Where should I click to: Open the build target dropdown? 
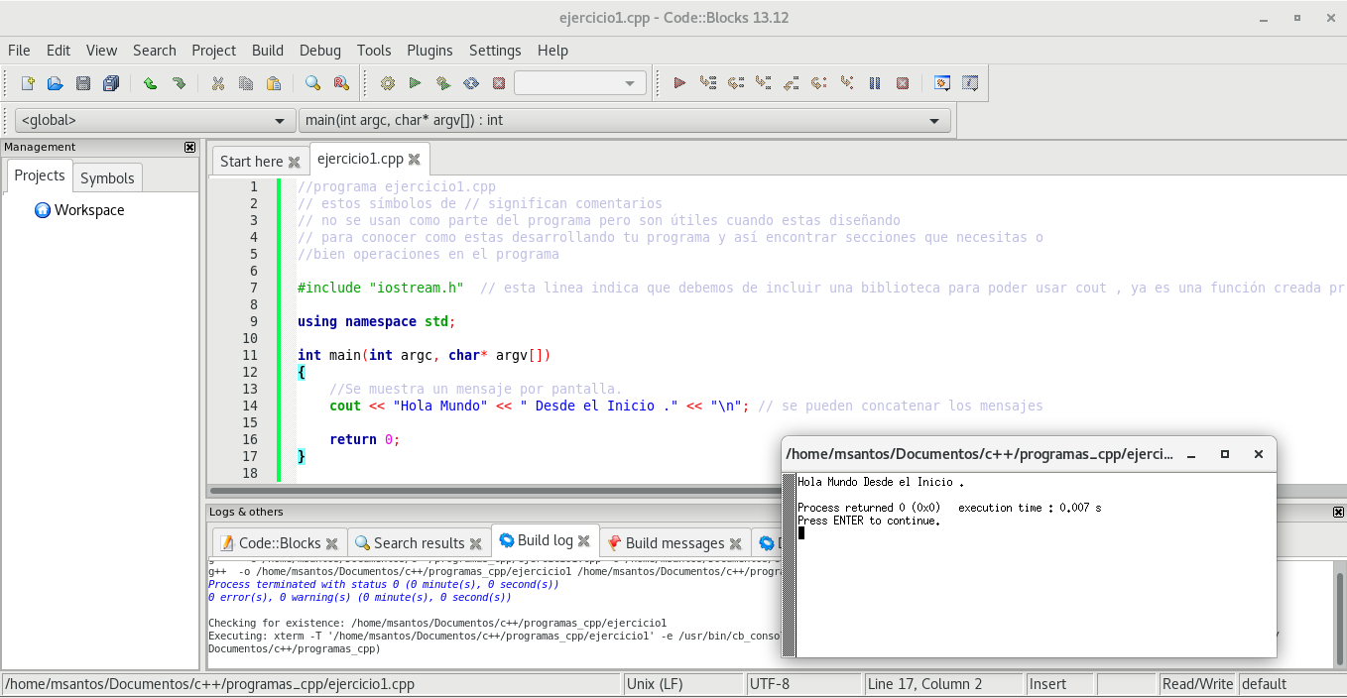tap(580, 83)
